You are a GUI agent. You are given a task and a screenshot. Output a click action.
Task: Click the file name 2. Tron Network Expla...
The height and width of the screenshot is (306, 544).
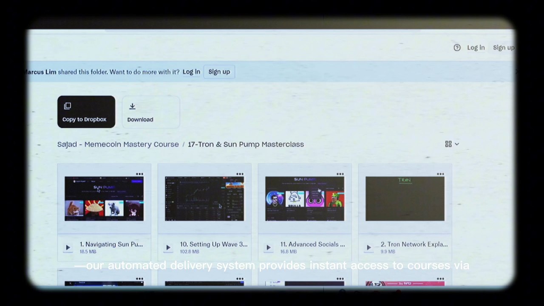(414, 244)
